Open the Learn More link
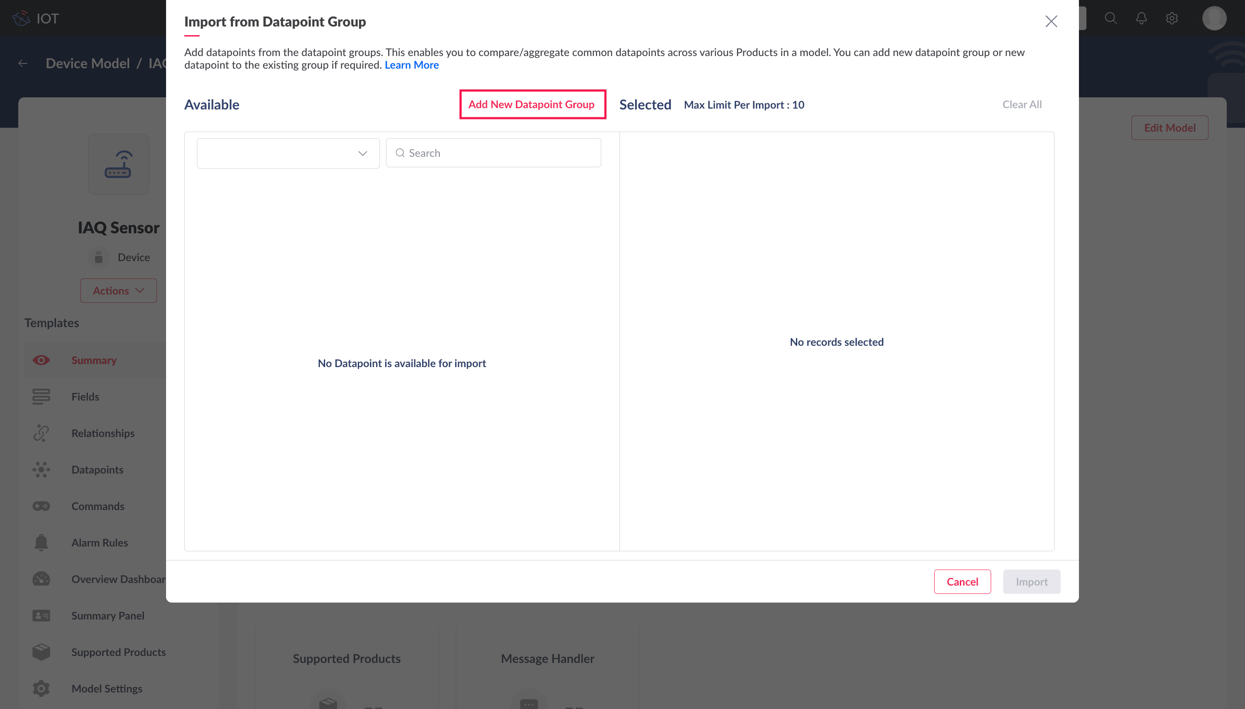1245x709 pixels. coord(412,65)
